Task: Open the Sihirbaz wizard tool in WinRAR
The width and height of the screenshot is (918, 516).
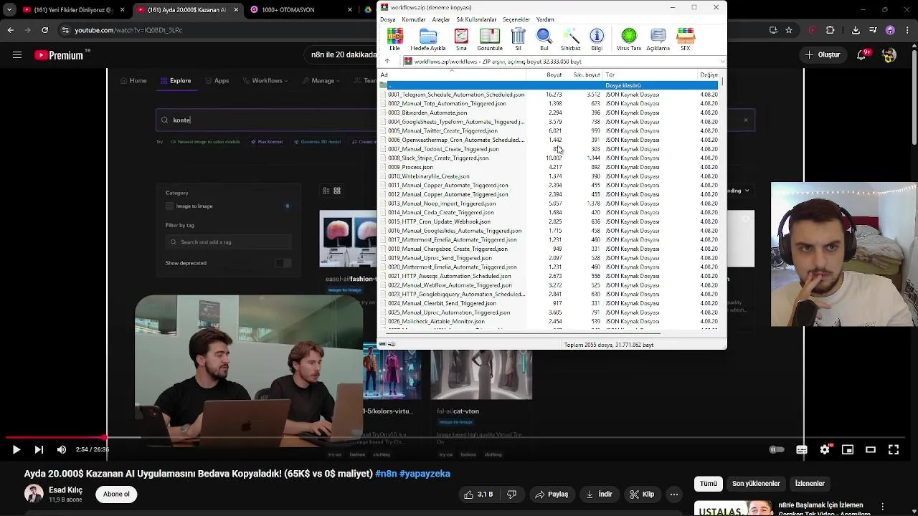Action: point(571,39)
